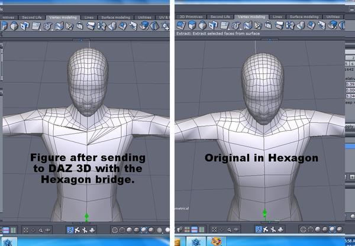Image resolution: width=355 pixels, height=246 pixels.
Task: Select two stacked slabs bridge tool in Original window
Action: pyautogui.click(x=279, y=25)
